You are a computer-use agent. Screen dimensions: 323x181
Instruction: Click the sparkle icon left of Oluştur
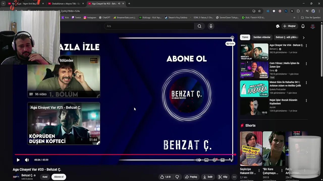(278, 26)
